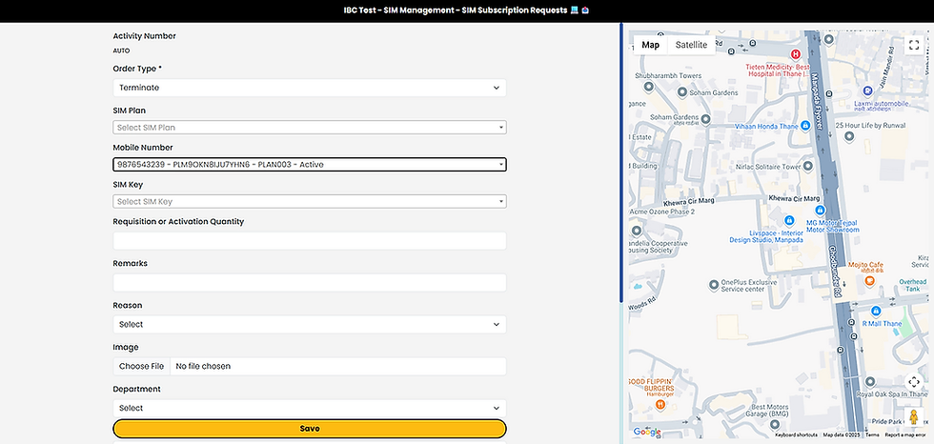Click the laptop icon in the title bar

[574, 10]
